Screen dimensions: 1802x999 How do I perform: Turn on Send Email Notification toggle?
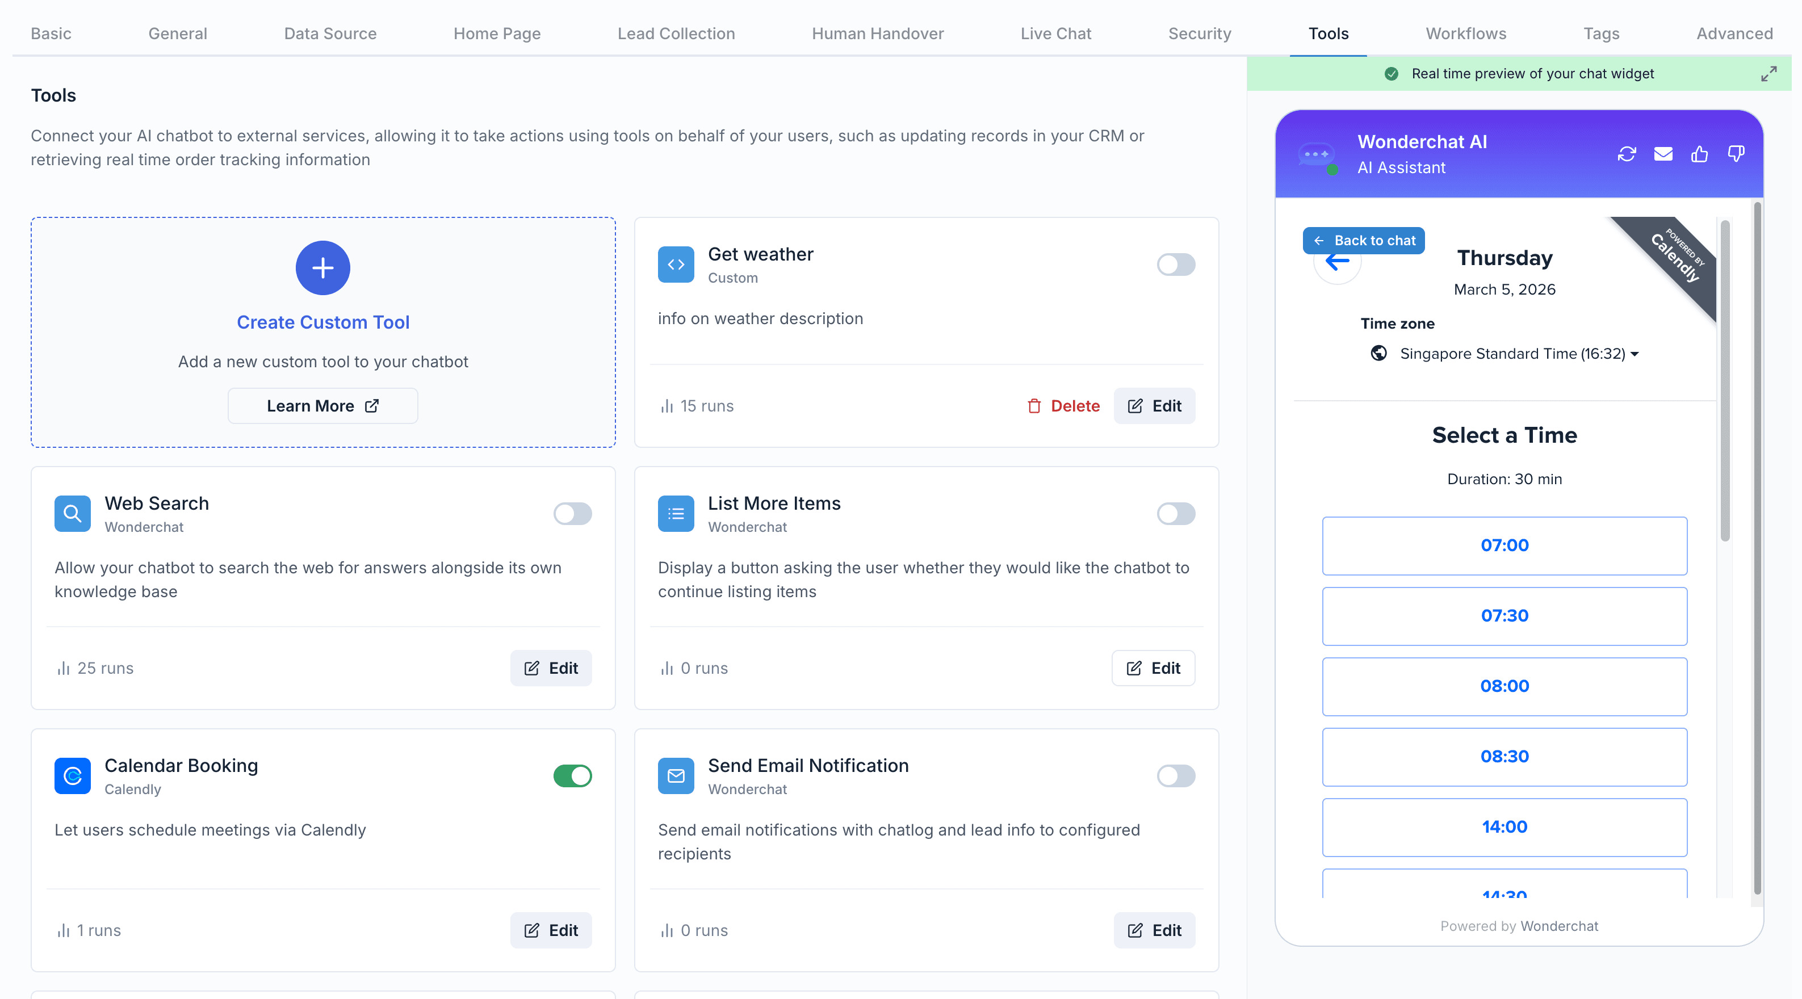pos(1175,776)
